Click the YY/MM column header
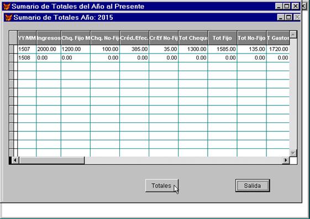This screenshot has height=219, width=310. coord(27,38)
